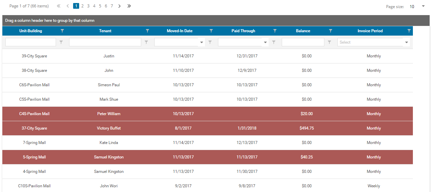Select the 39-City Square cell
Screen dimensions: 432x192
pos(34,56)
